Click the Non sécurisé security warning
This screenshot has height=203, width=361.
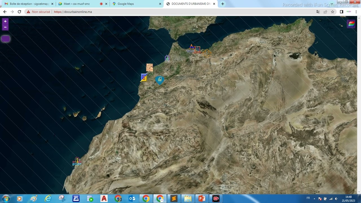click(x=39, y=12)
